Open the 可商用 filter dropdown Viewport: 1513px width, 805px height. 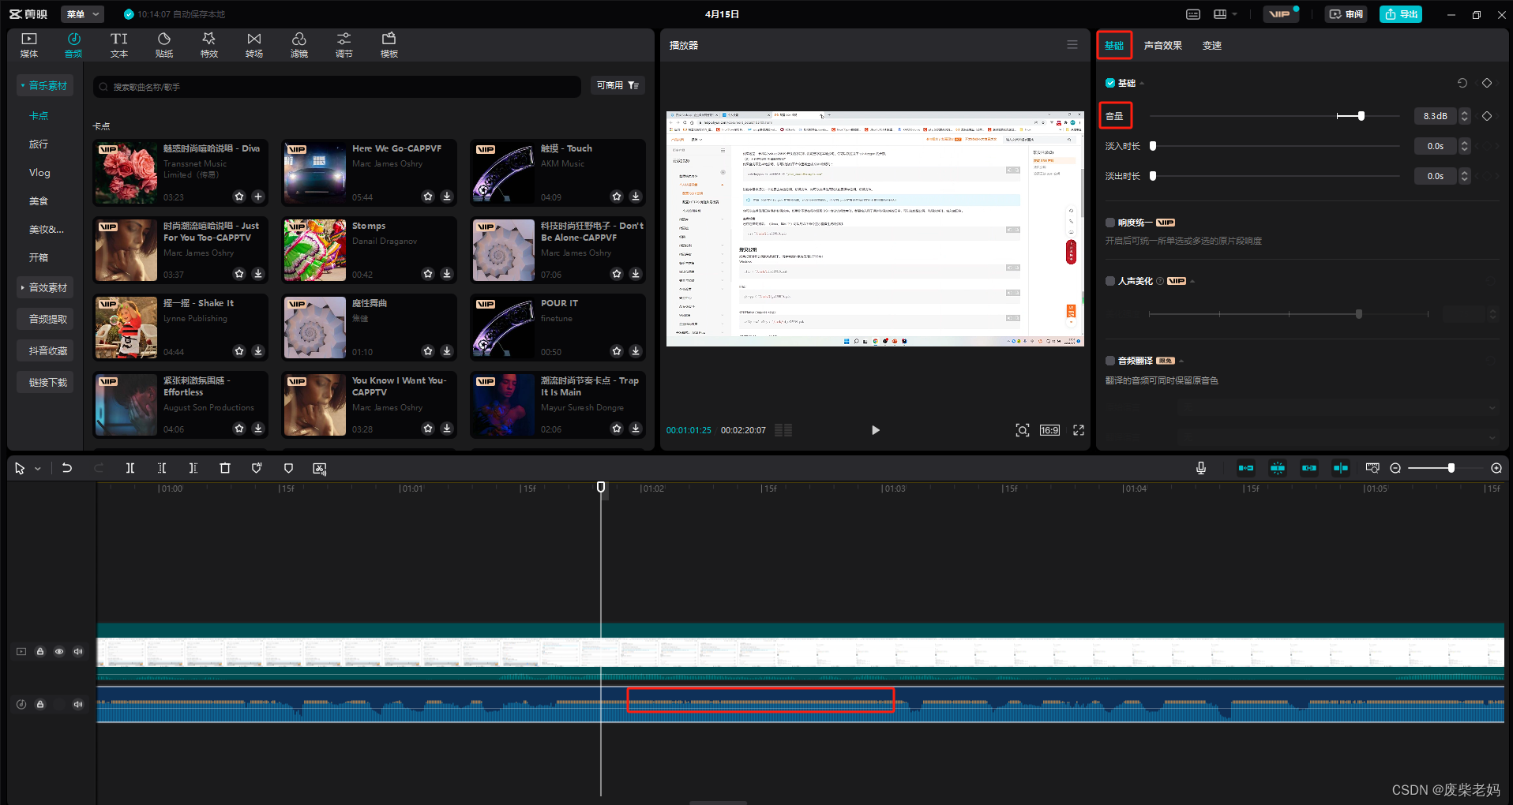tap(618, 85)
